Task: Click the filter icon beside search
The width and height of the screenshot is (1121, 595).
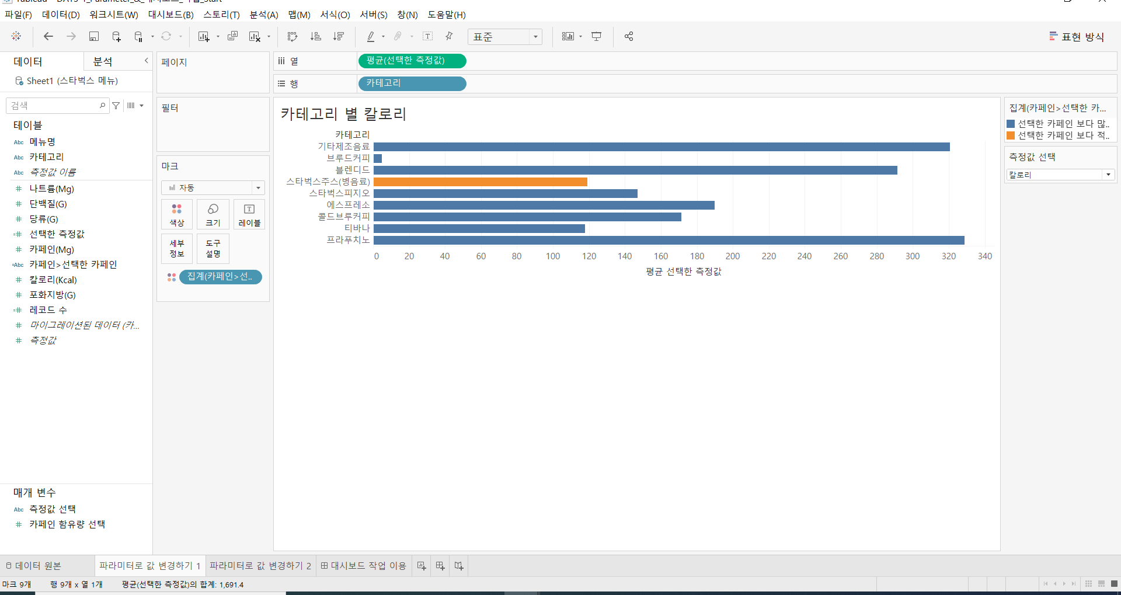Action: pos(116,106)
